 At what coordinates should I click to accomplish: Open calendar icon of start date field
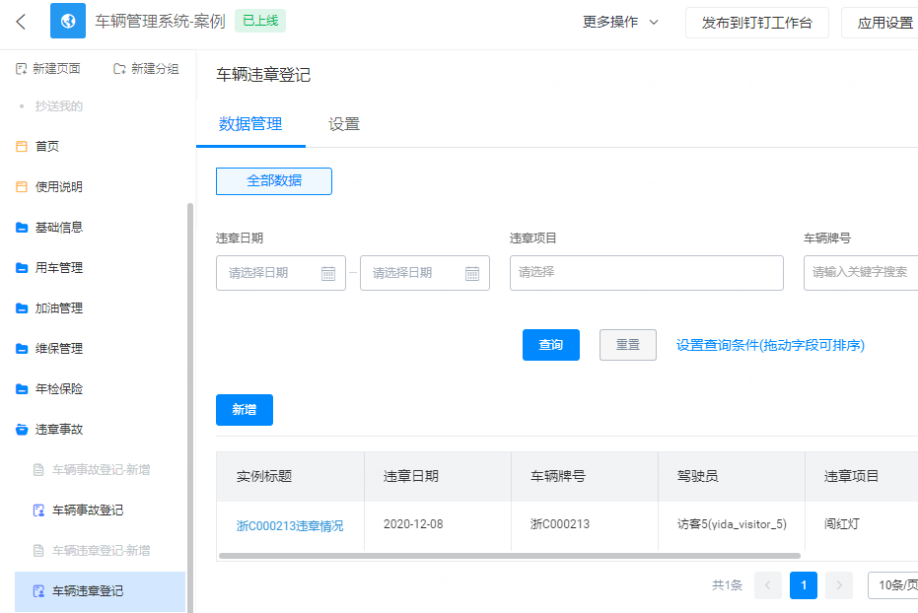[328, 273]
